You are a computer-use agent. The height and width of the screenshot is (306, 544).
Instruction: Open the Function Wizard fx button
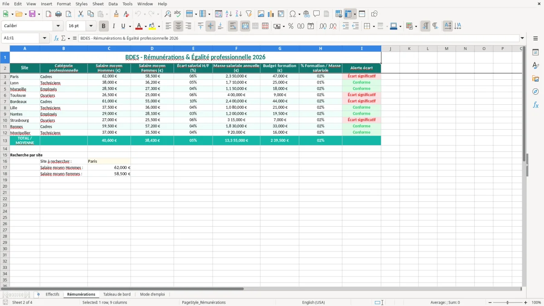(x=56, y=39)
